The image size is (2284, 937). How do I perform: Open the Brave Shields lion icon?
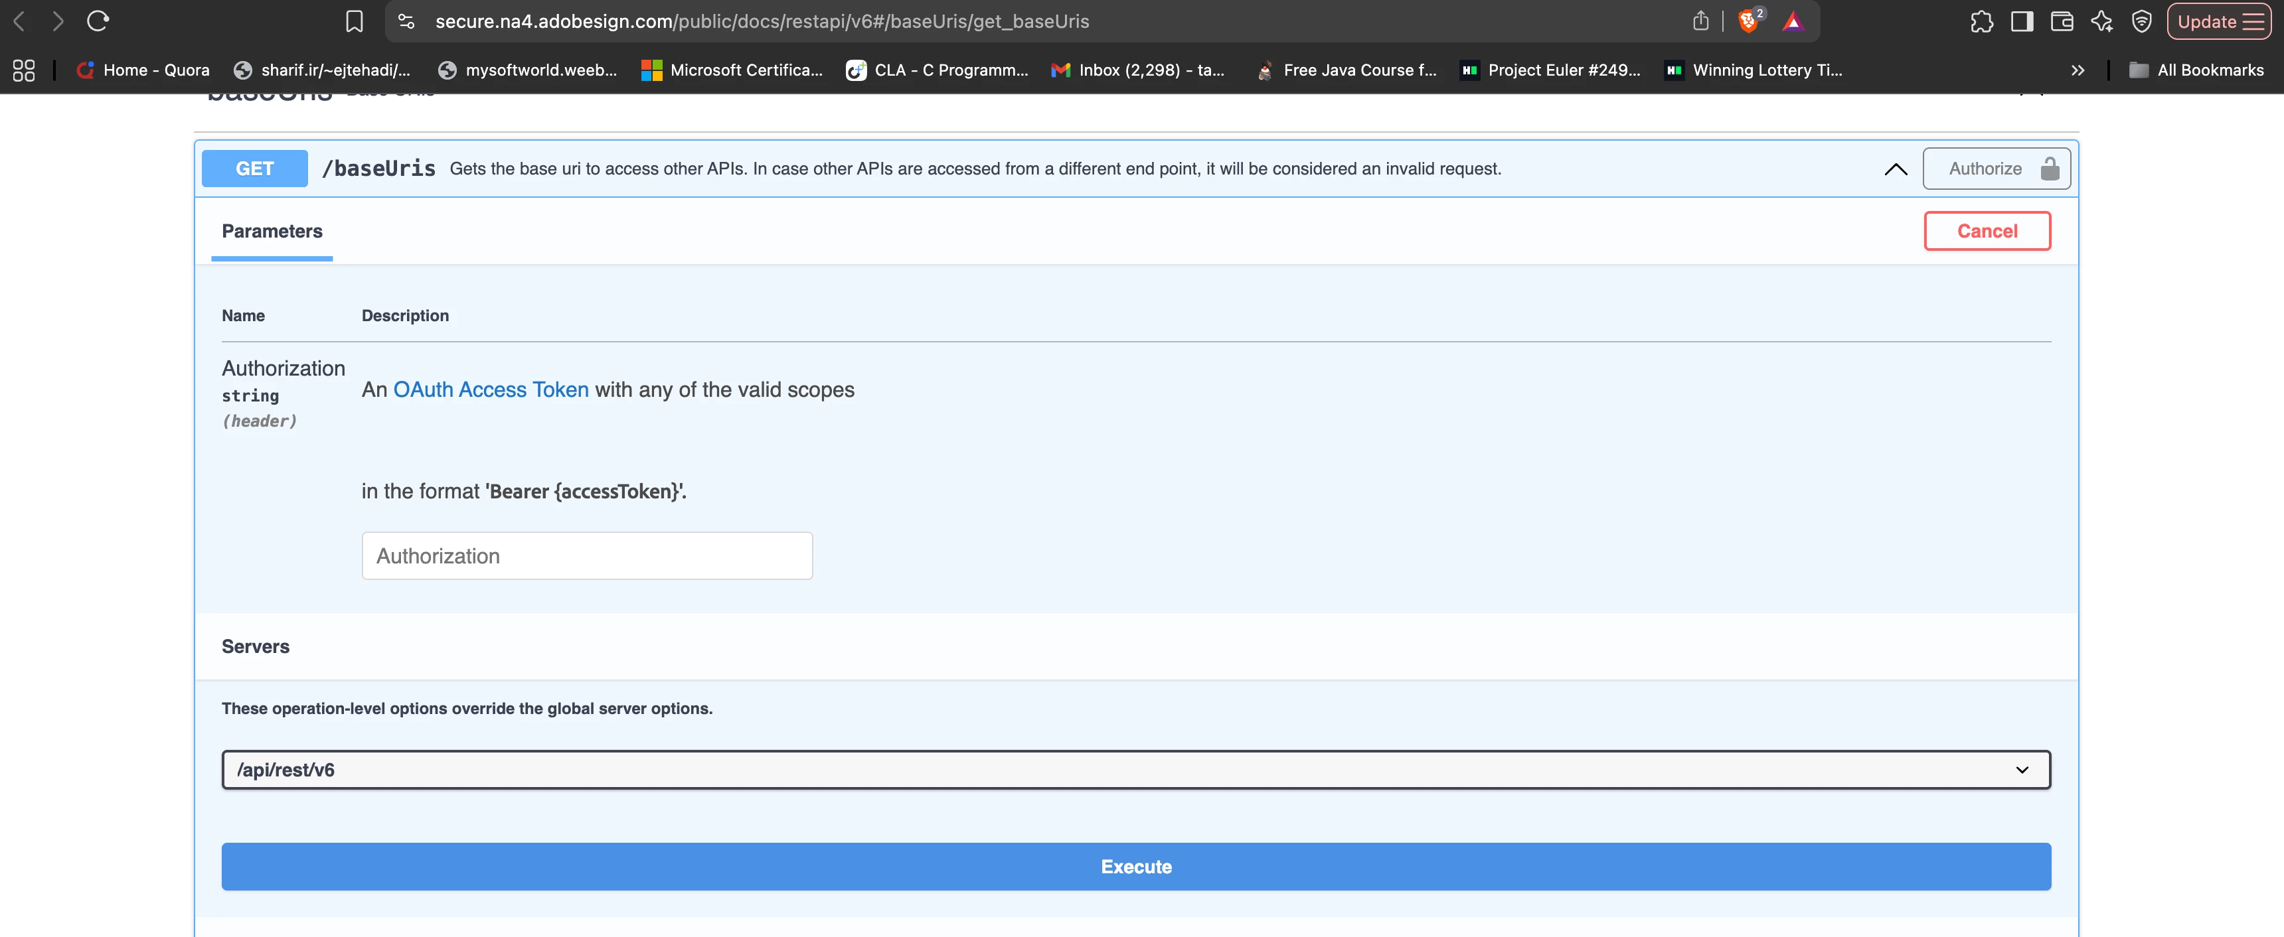[x=1748, y=21]
